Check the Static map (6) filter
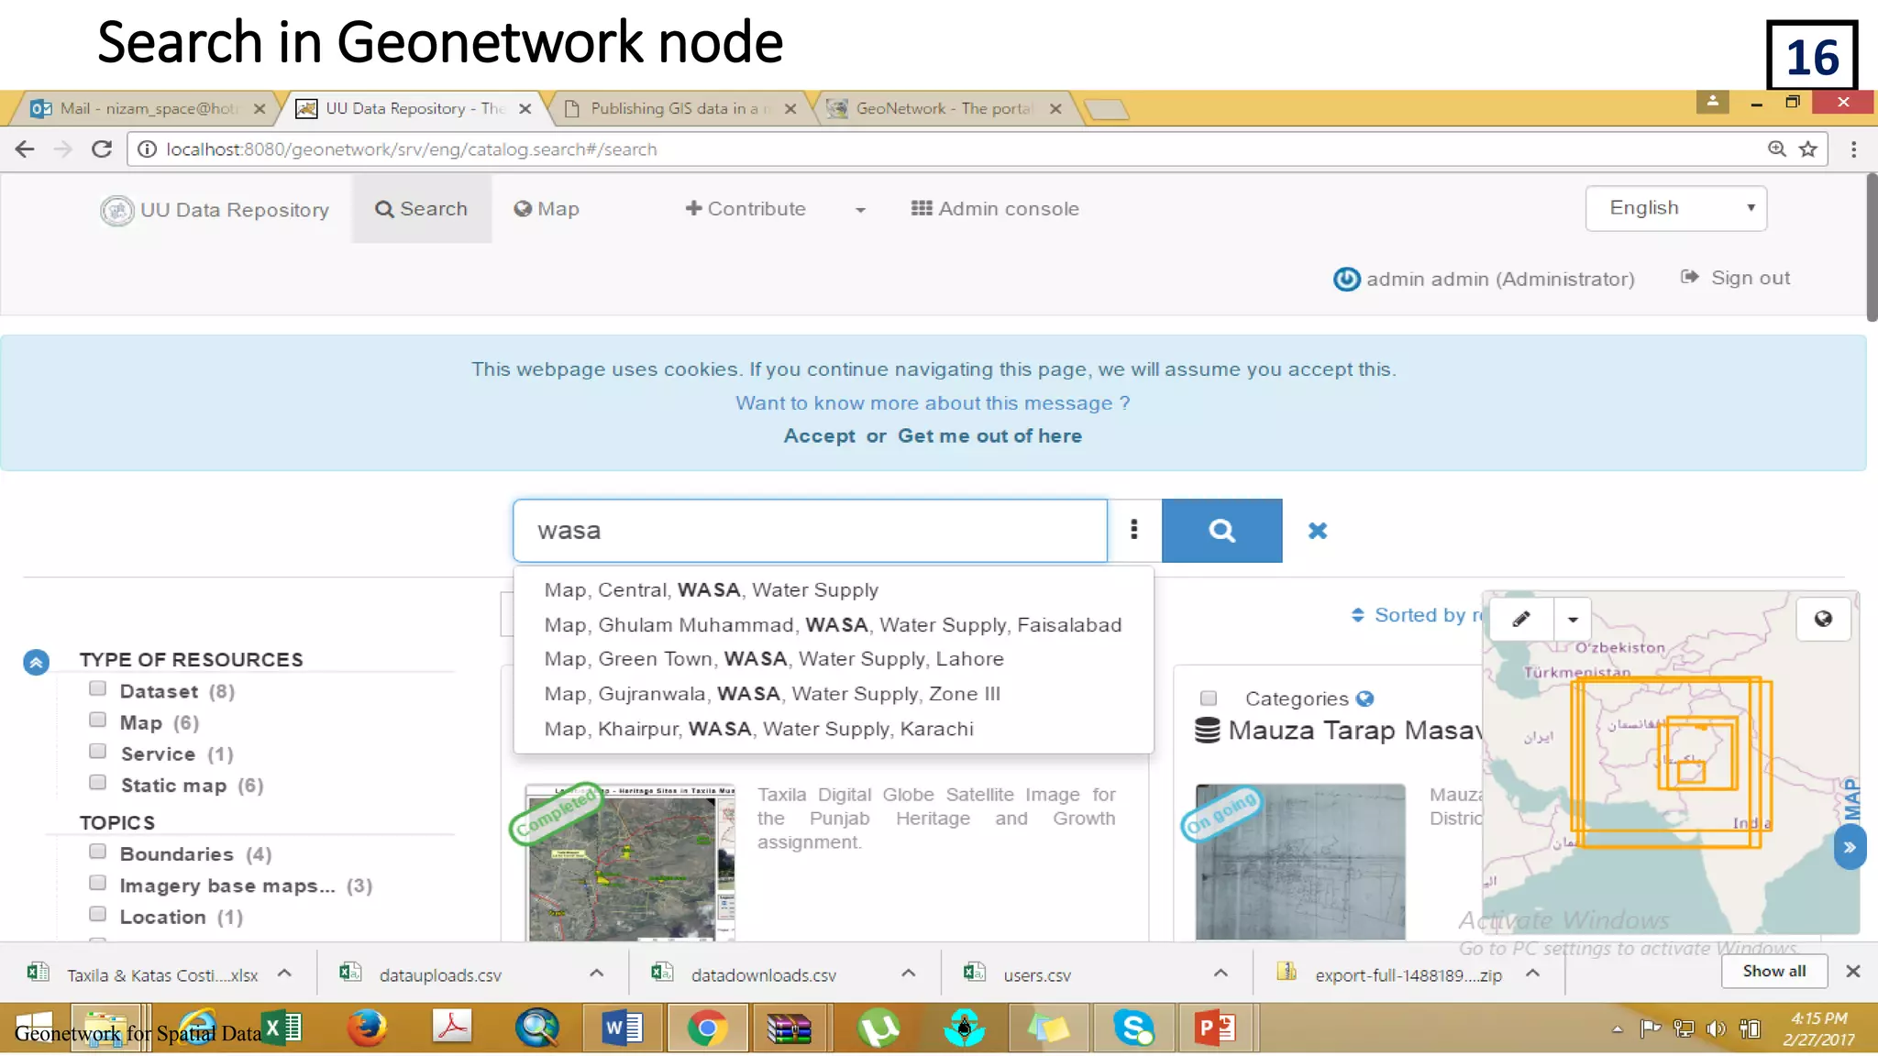 point(98,782)
